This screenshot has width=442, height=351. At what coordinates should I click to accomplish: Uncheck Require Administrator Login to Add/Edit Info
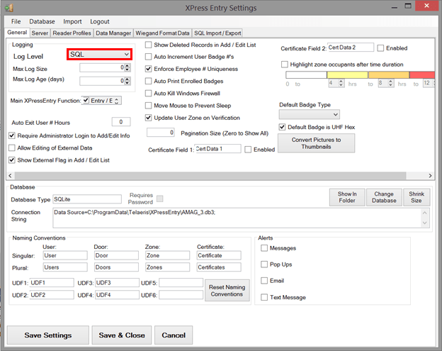pos(12,135)
